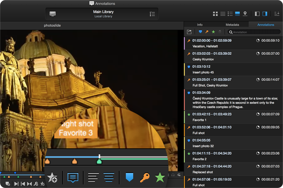This screenshot has width=283, height=188.
Task: Click the green range bar on enlarged timeline
Action: (x=134, y=159)
